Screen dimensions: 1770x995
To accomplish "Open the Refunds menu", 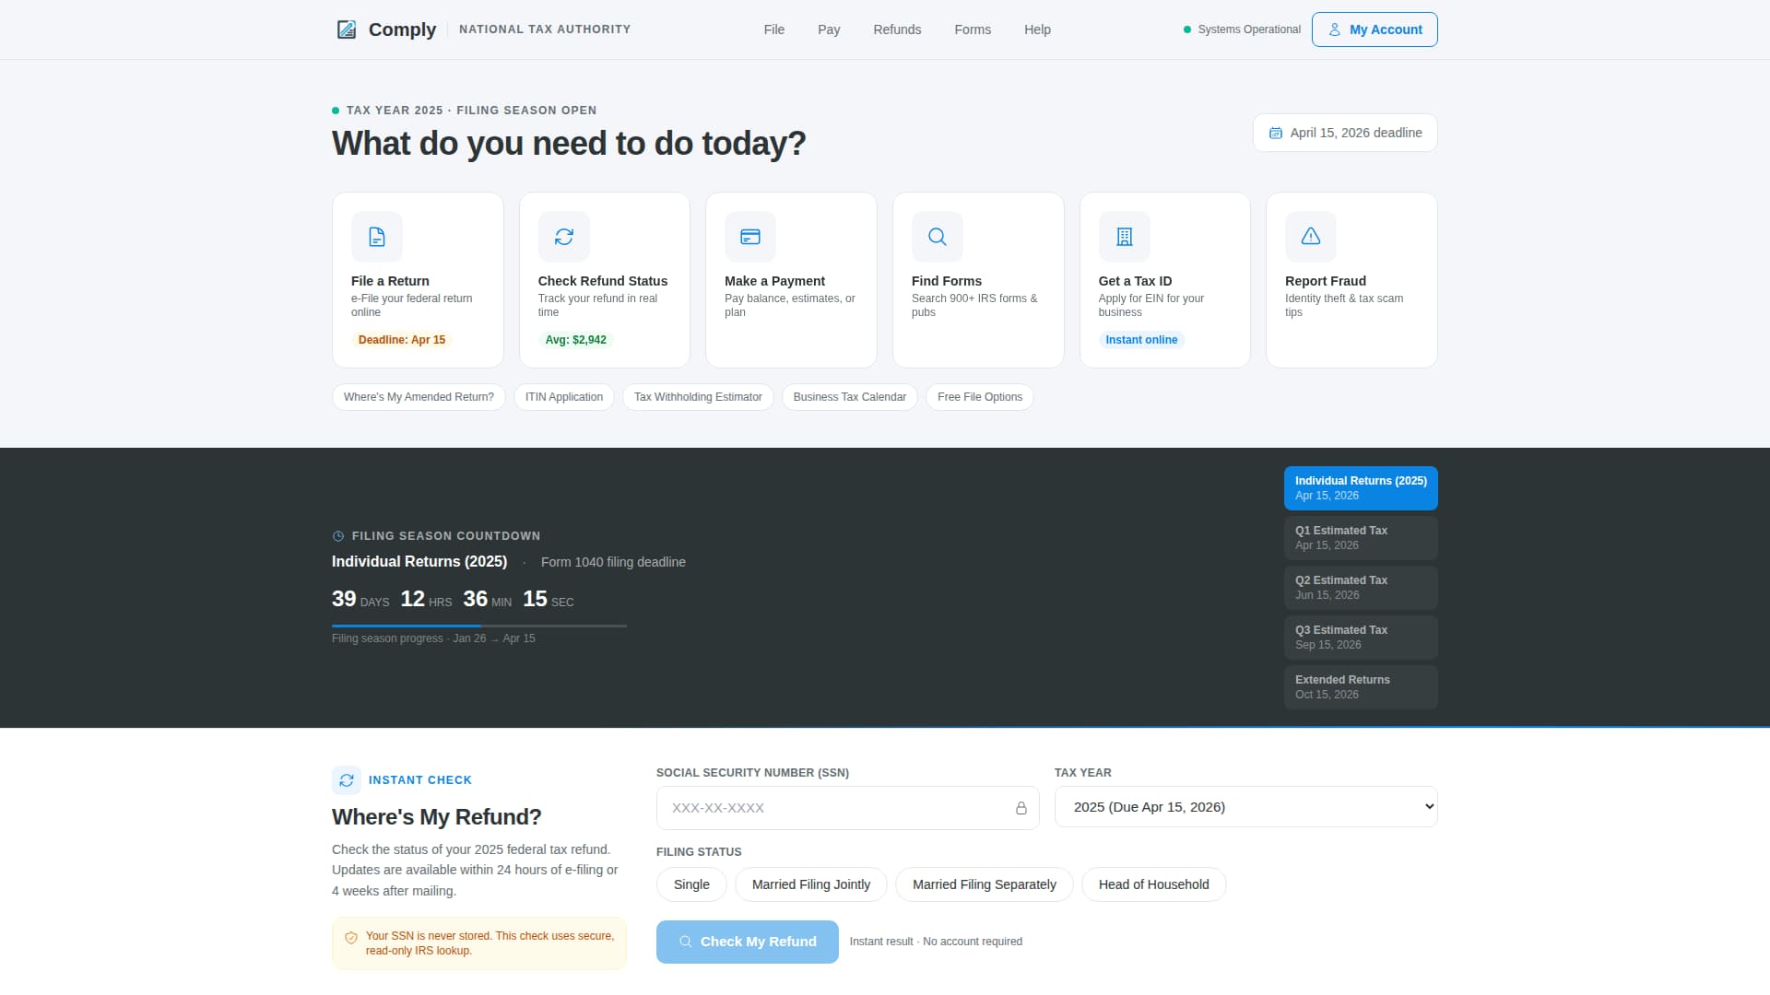I will (x=897, y=29).
